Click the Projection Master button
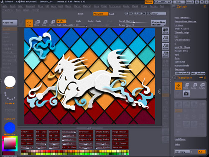The width and height of the screenshot is (209, 157). coord(158,23)
